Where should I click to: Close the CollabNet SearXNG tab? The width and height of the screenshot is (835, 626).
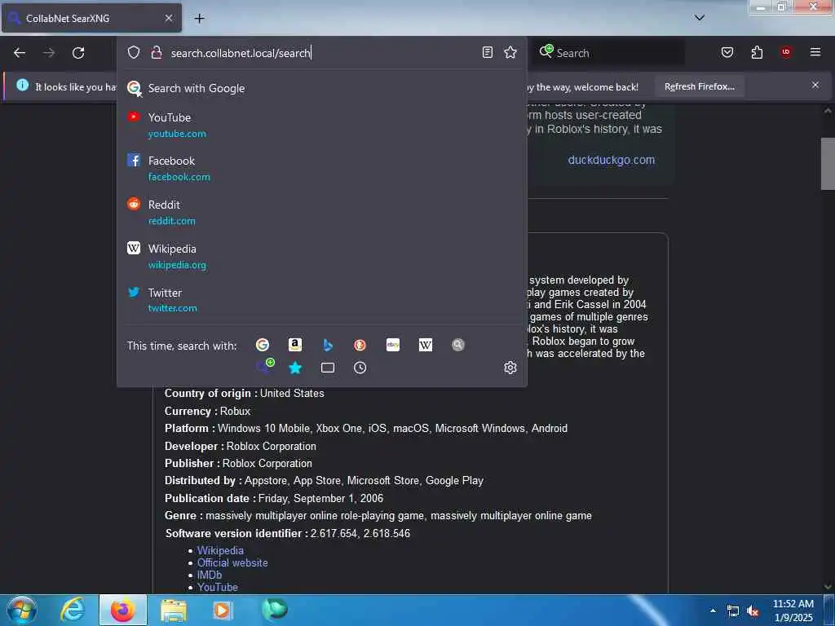(168, 18)
